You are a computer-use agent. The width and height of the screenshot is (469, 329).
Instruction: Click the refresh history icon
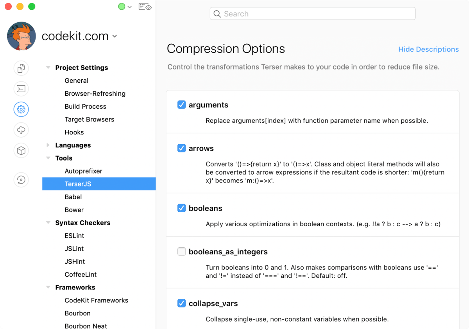click(x=21, y=179)
